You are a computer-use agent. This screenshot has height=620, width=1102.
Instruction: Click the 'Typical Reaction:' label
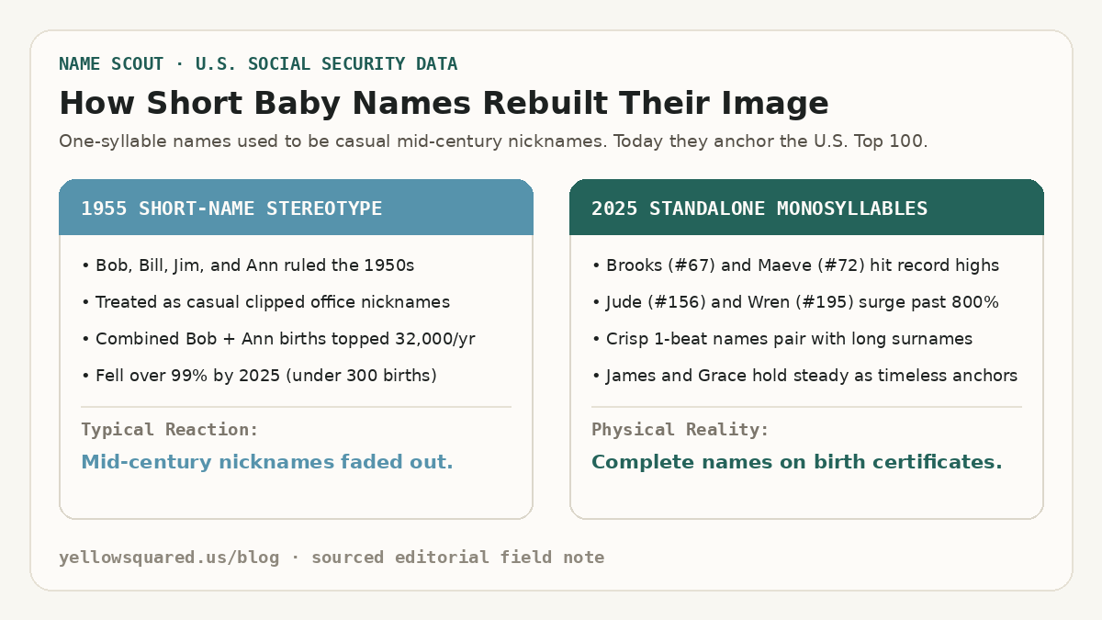170,430
